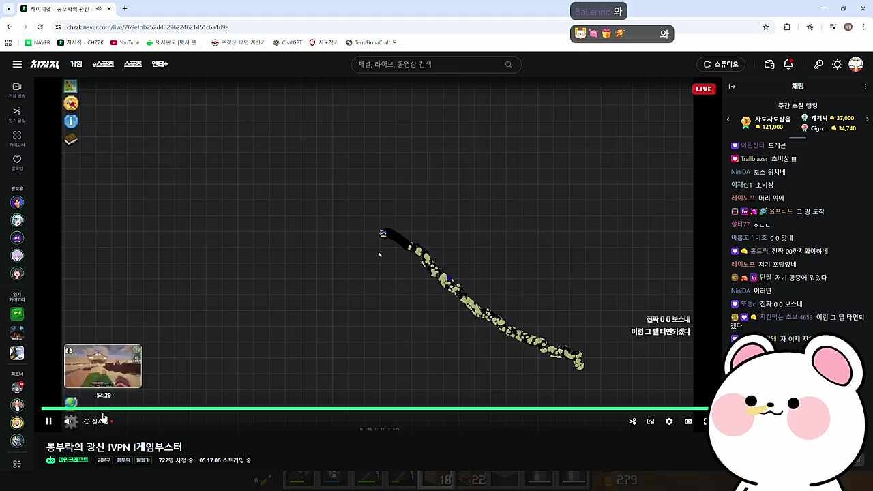Viewport: 873px width, 491px height.
Task: Mute the player volume
Action: click(68, 421)
